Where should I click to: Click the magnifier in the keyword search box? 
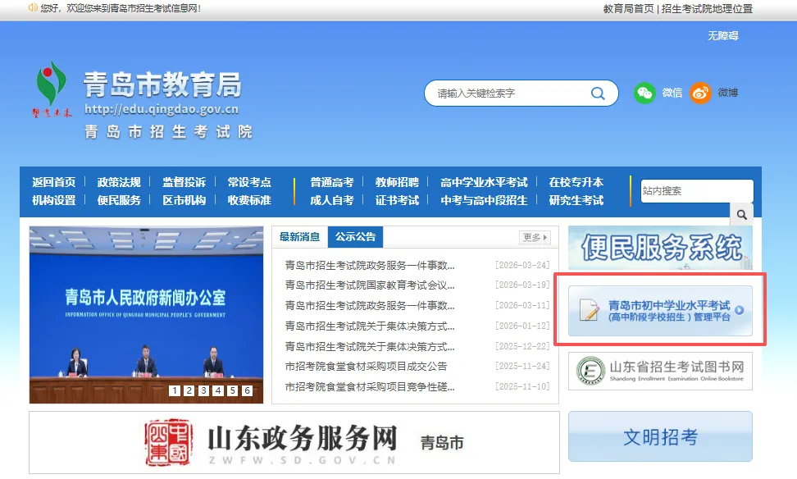[x=597, y=94]
